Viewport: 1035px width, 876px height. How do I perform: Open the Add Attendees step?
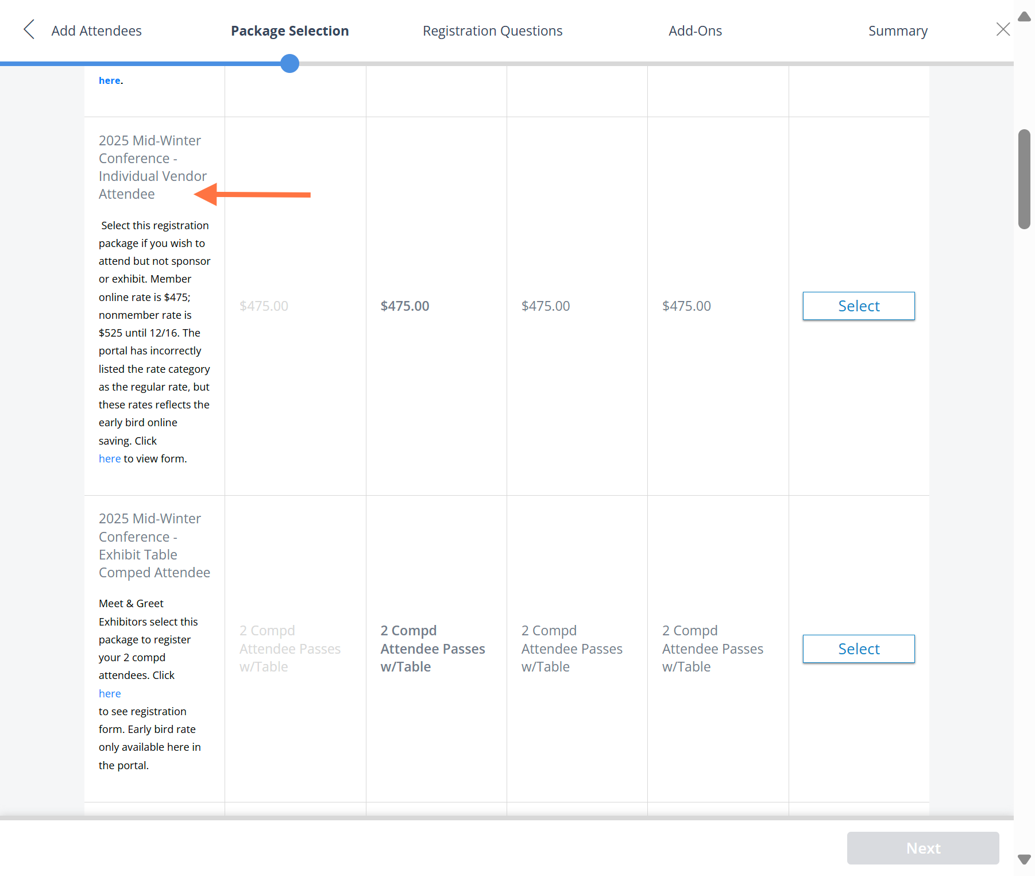[x=96, y=30]
